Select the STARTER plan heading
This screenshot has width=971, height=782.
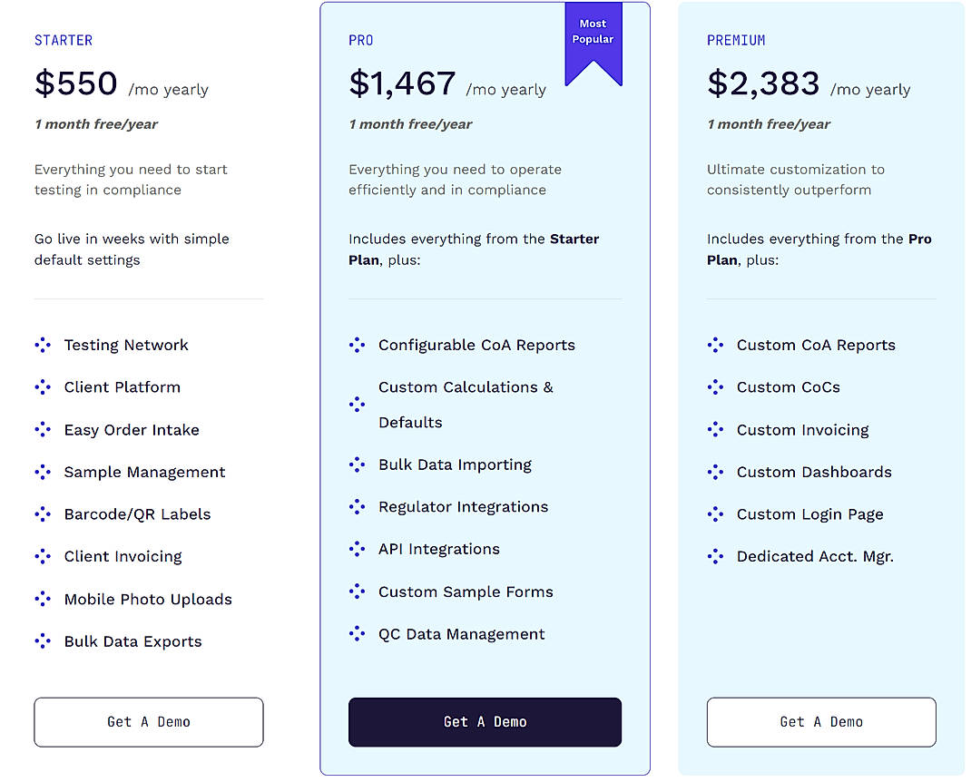(x=63, y=40)
